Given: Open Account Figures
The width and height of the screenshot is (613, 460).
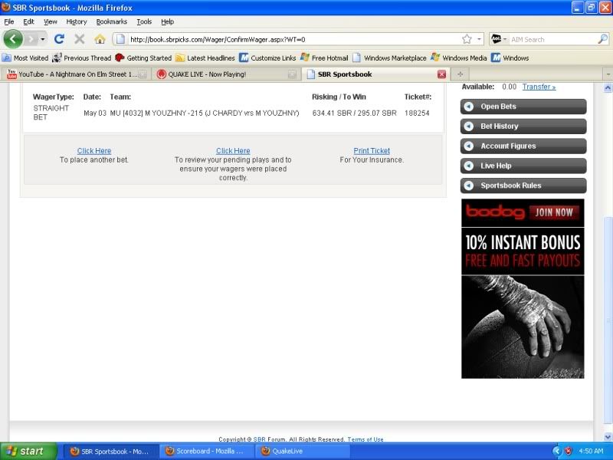Looking at the screenshot, I should click(x=523, y=146).
